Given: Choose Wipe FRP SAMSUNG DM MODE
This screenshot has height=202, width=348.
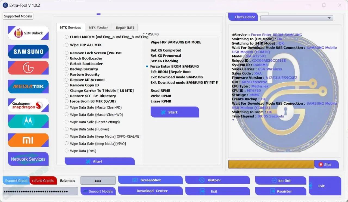Looking at the screenshot, I should point(176,42).
